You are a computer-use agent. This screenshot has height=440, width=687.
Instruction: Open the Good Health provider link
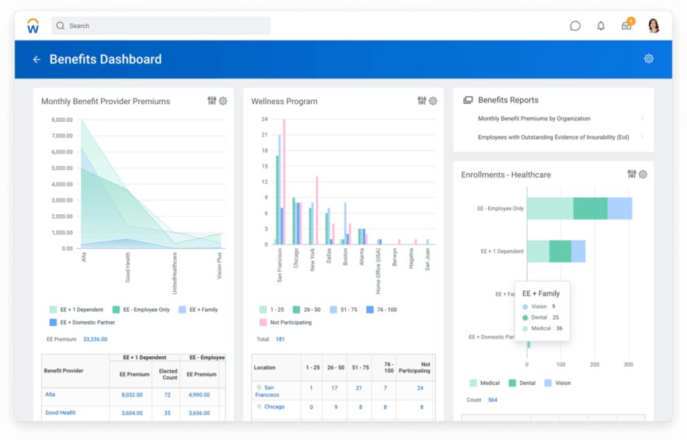[61, 413]
